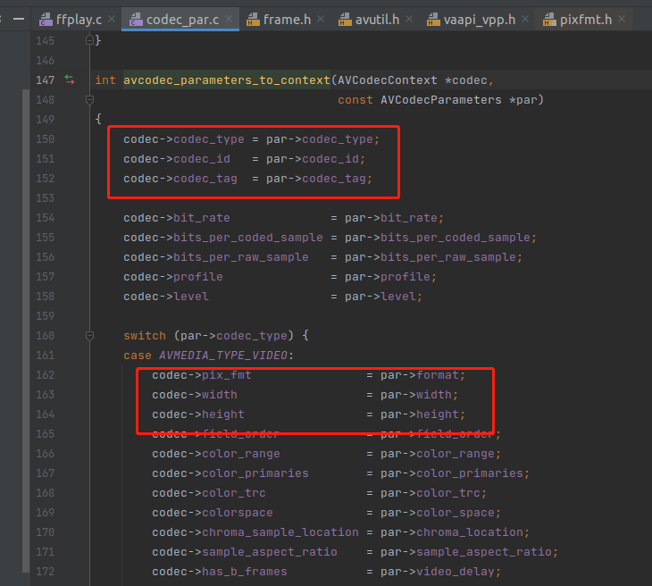The width and height of the screenshot is (652, 586).
Task: Close the frame.h tab
Action: 321,19
